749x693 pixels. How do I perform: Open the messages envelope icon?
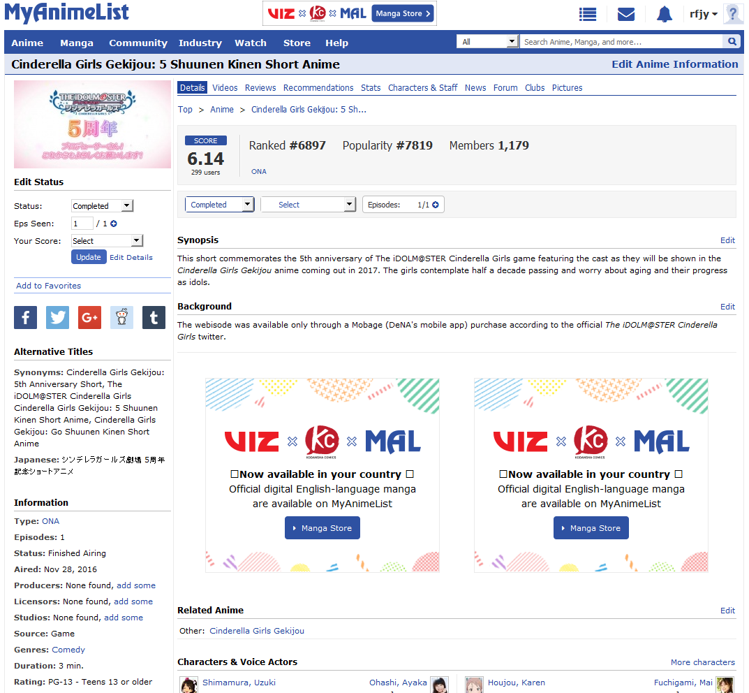point(625,15)
